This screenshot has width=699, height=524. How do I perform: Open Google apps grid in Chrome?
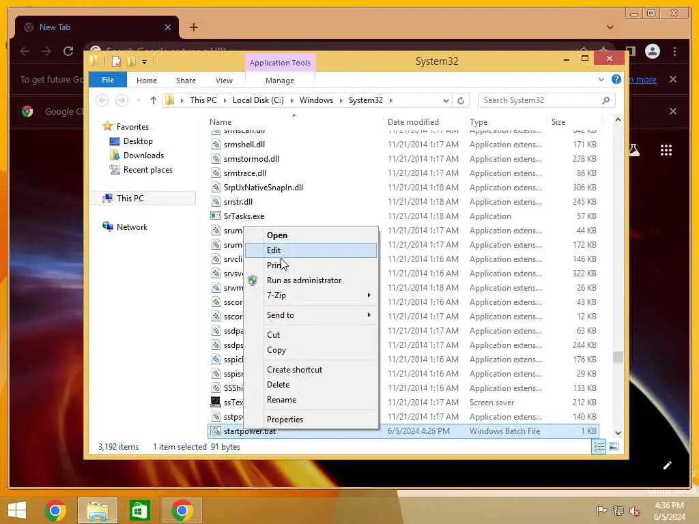666,150
